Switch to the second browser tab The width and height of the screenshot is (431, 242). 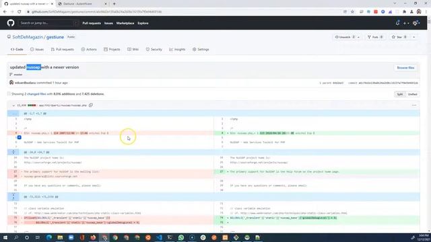(82, 4)
